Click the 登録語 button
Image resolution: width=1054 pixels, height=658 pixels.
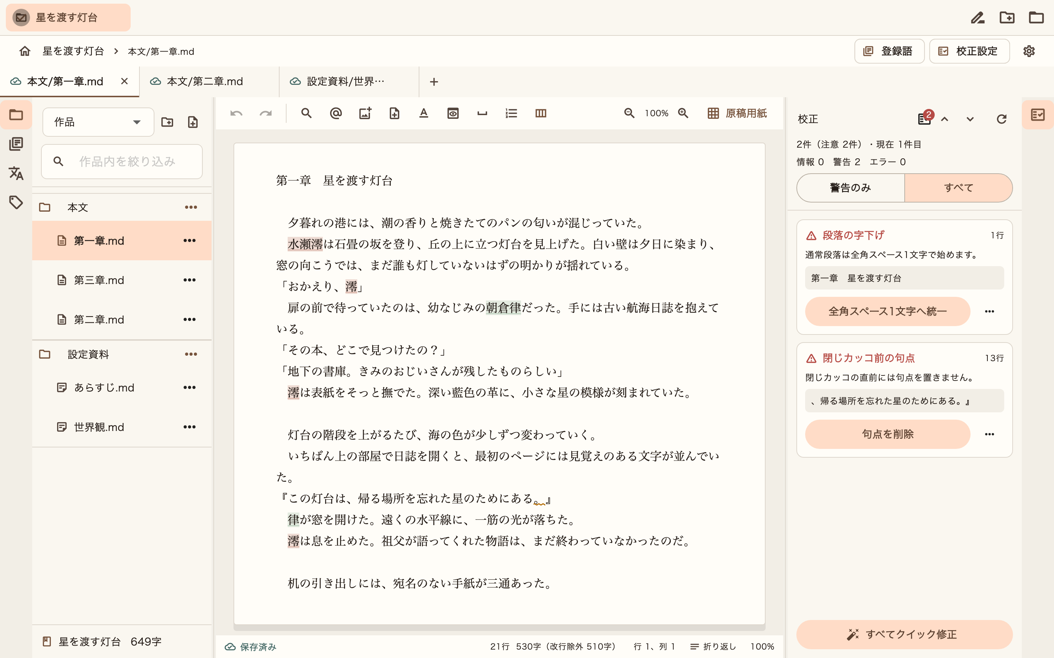[x=889, y=51]
